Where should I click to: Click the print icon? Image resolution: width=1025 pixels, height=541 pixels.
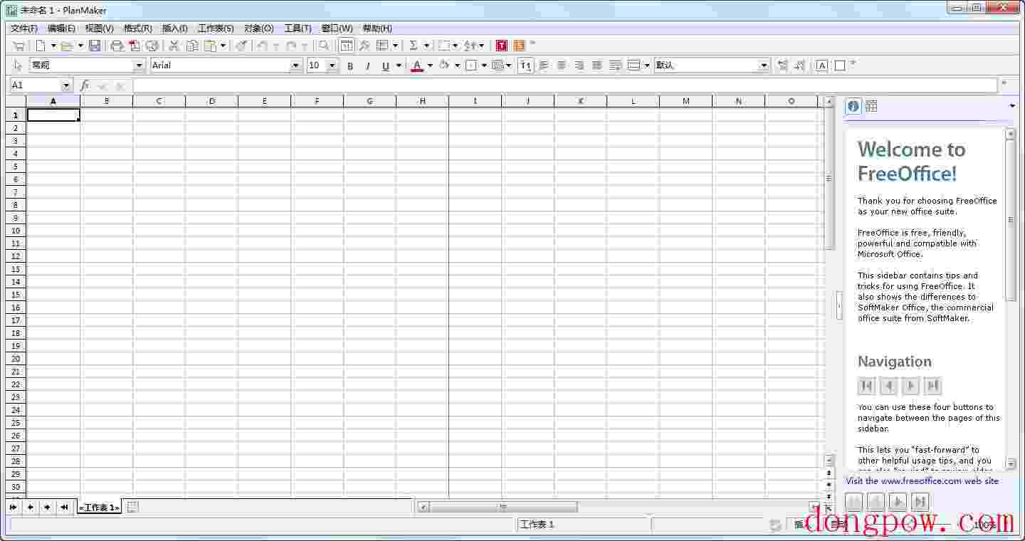(117, 46)
